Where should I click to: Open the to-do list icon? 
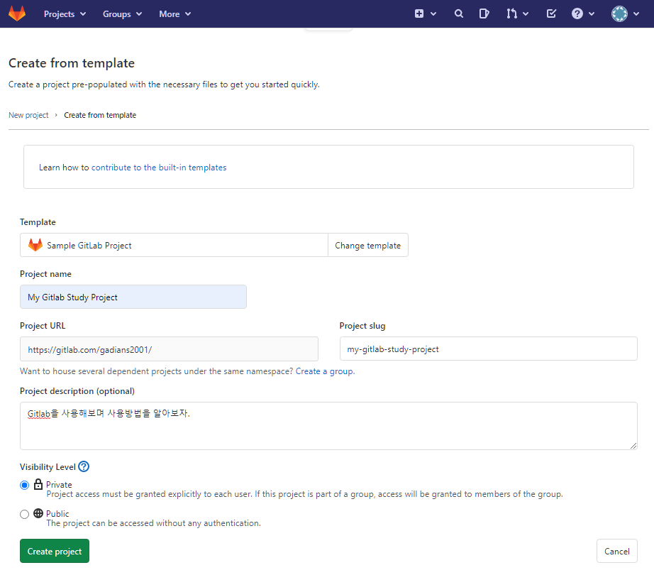point(551,13)
